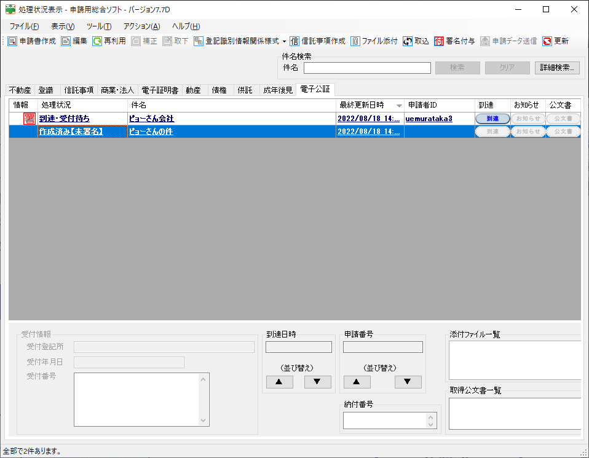The width and height of the screenshot is (589, 458).
Task: Sort 申請番号 descending with down arrow
Action: click(408, 382)
